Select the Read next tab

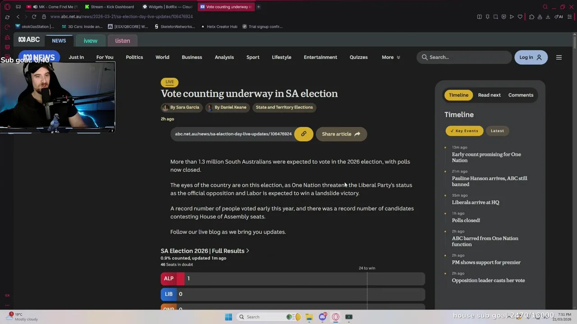coord(489,95)
